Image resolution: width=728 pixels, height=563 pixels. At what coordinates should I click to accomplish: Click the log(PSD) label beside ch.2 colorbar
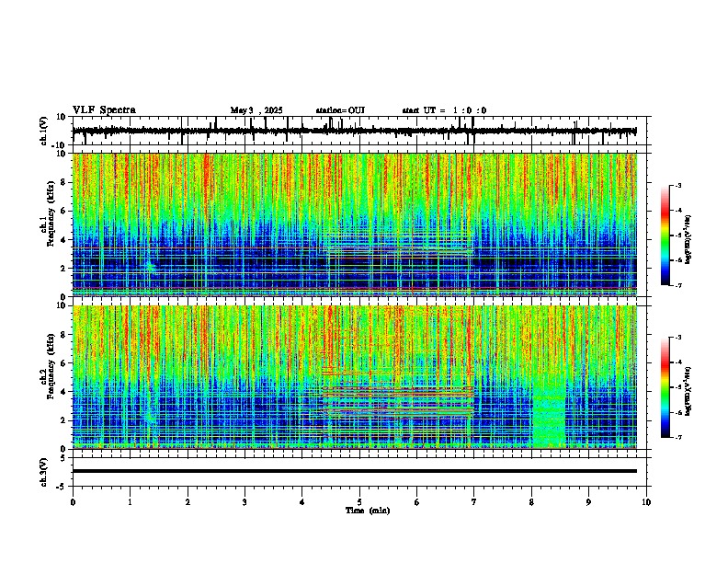click(688, 392)
